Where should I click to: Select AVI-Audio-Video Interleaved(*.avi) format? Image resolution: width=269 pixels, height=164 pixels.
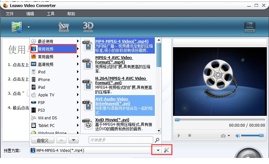coord(125,106)
